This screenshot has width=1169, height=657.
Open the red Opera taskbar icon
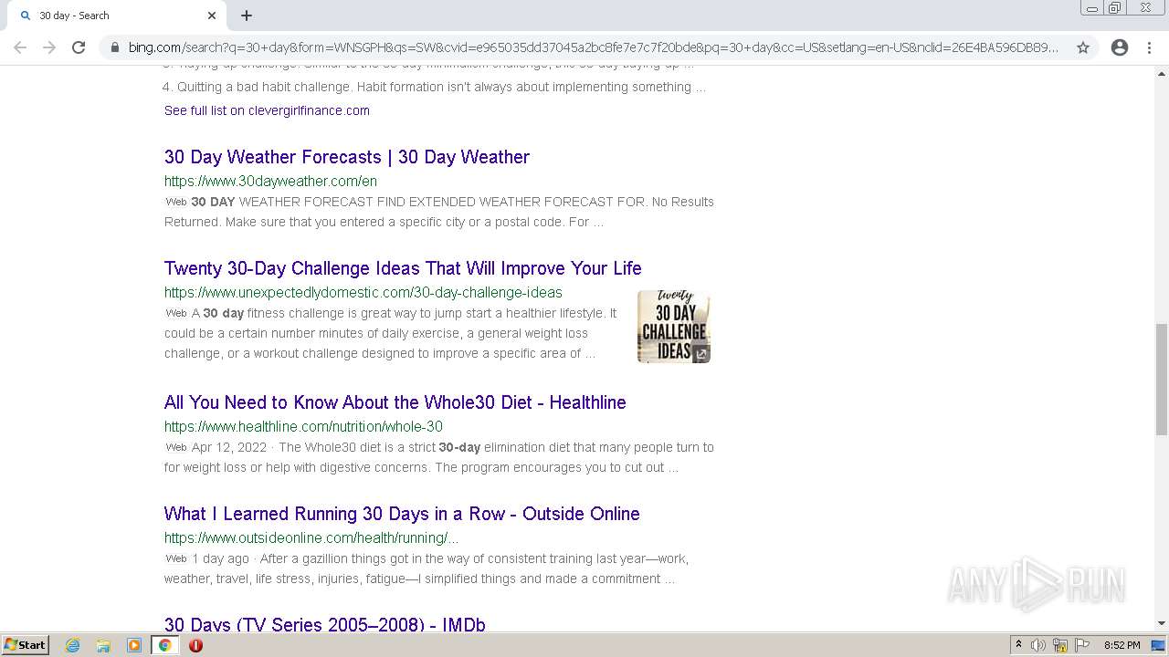(x=195, y=645)
